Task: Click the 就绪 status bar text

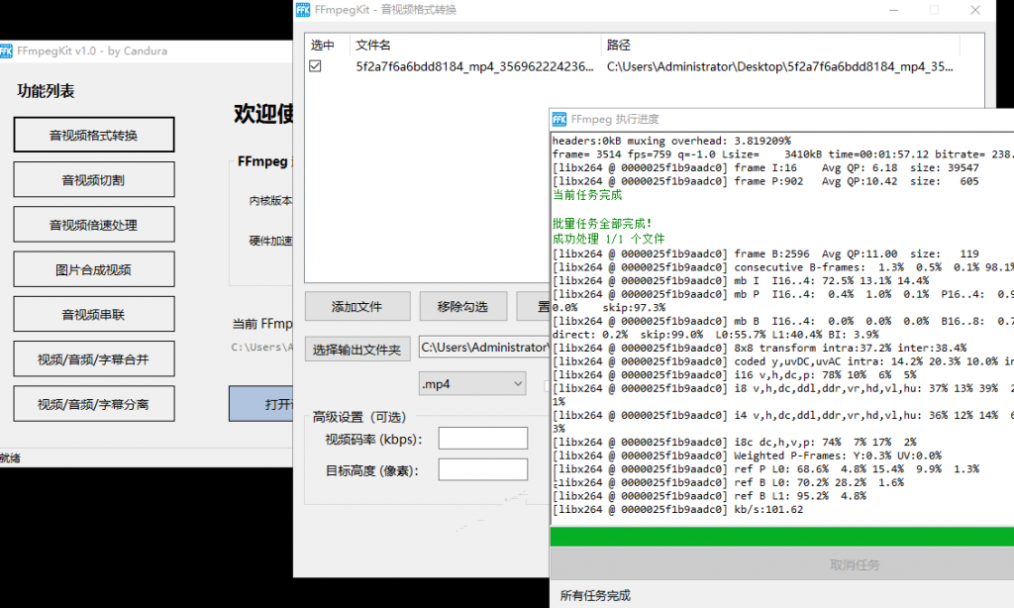Action: [10, 457]
